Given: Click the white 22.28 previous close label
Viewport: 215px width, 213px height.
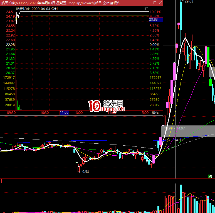Looking at the screenshot, I should pos(10,45).
